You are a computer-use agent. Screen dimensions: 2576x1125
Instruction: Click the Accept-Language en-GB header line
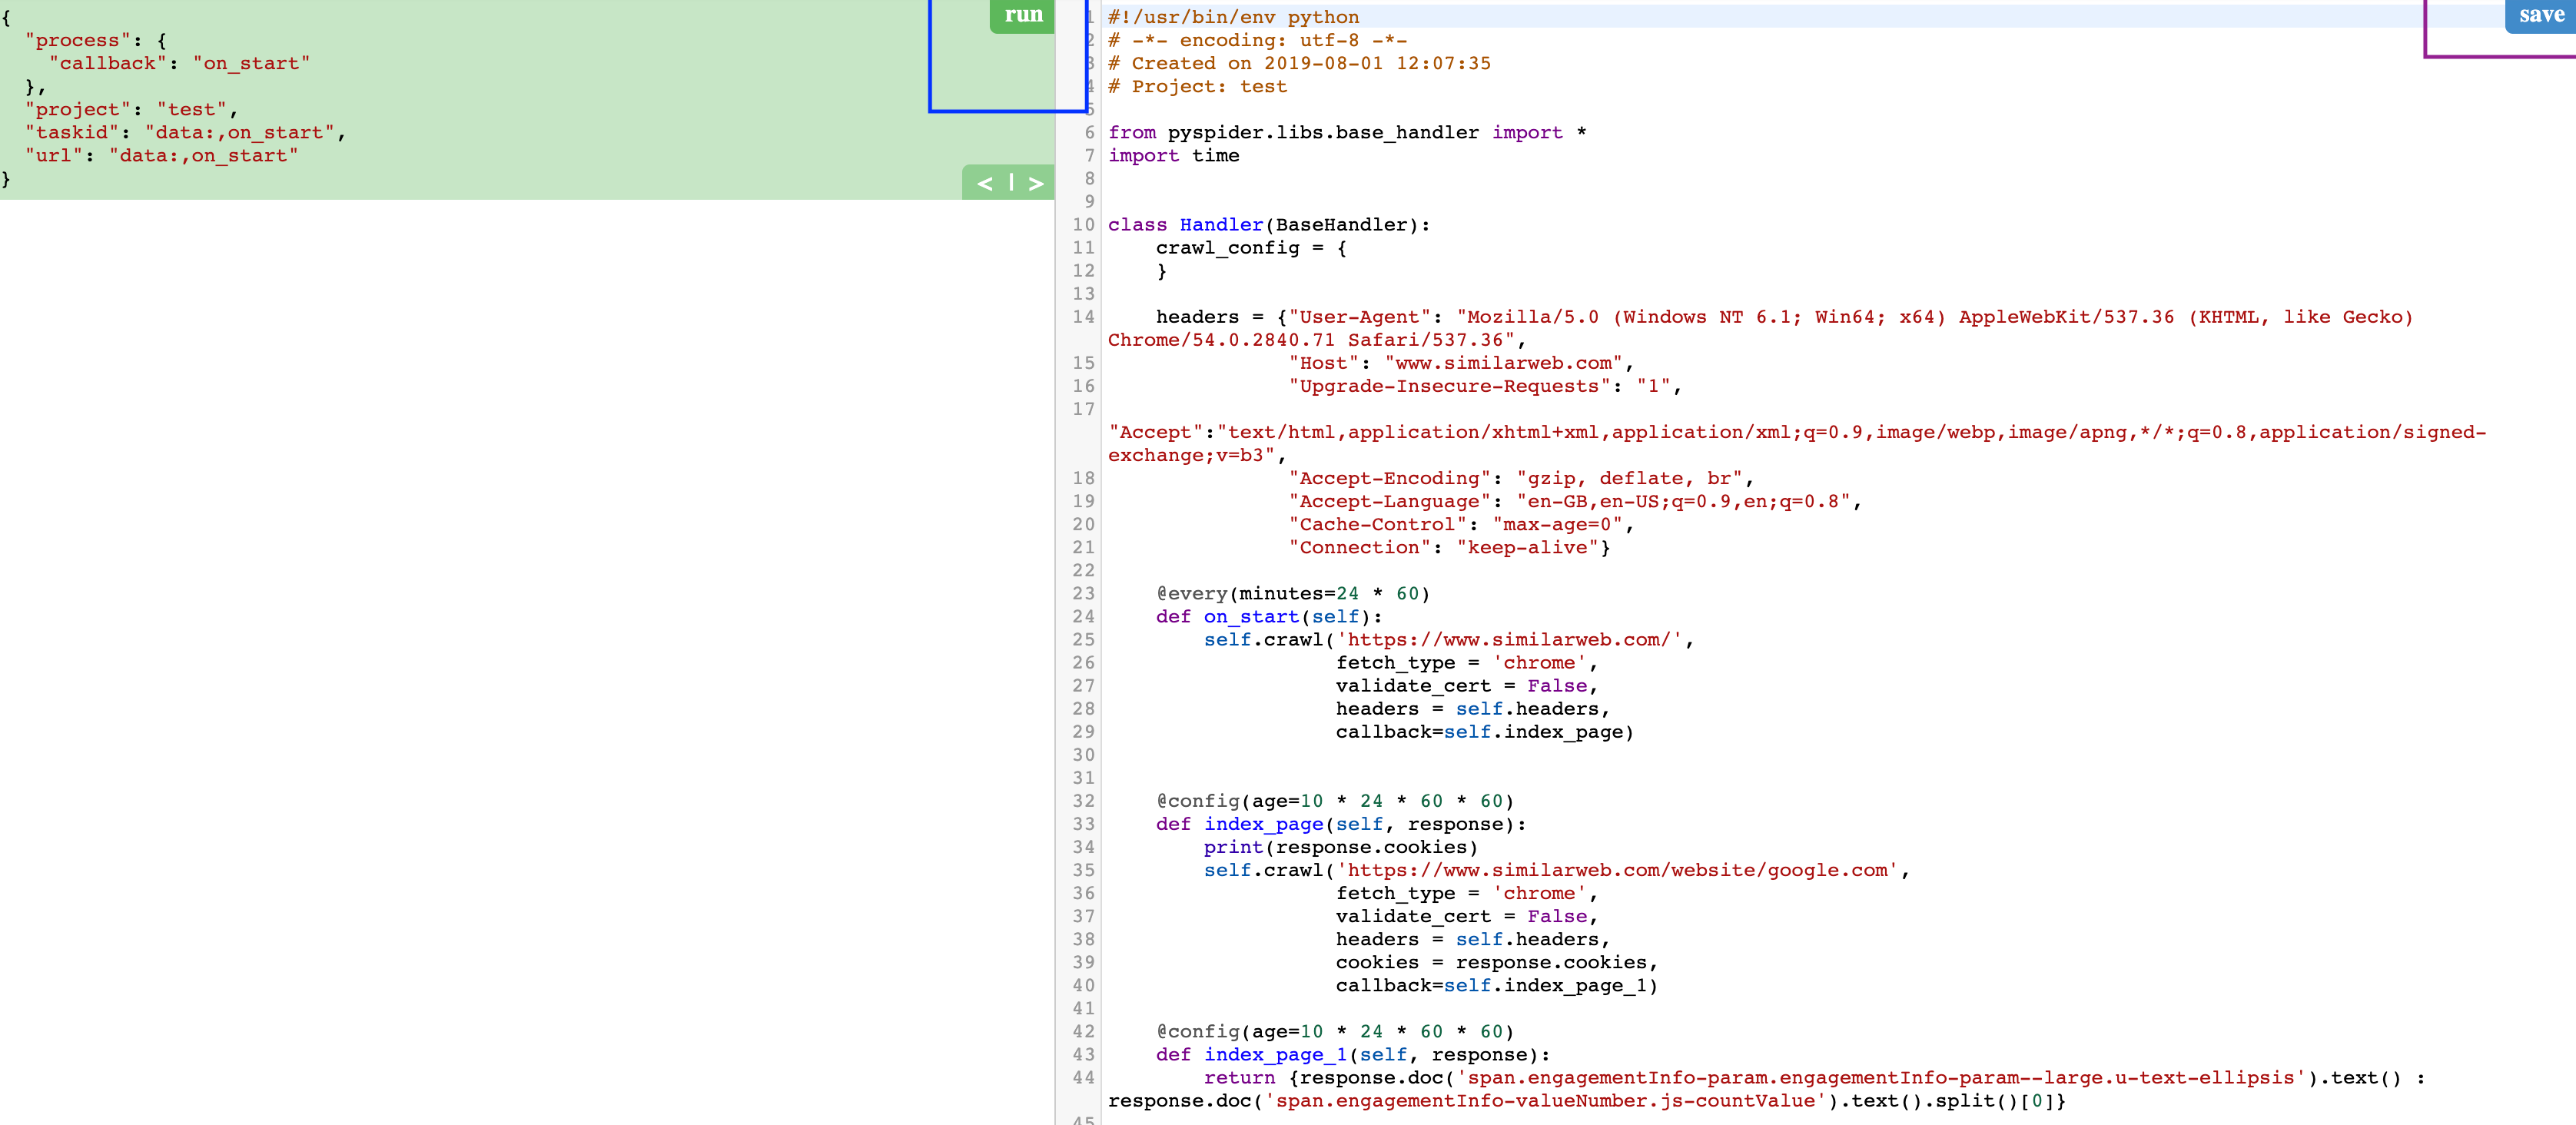coord(1575,501)
